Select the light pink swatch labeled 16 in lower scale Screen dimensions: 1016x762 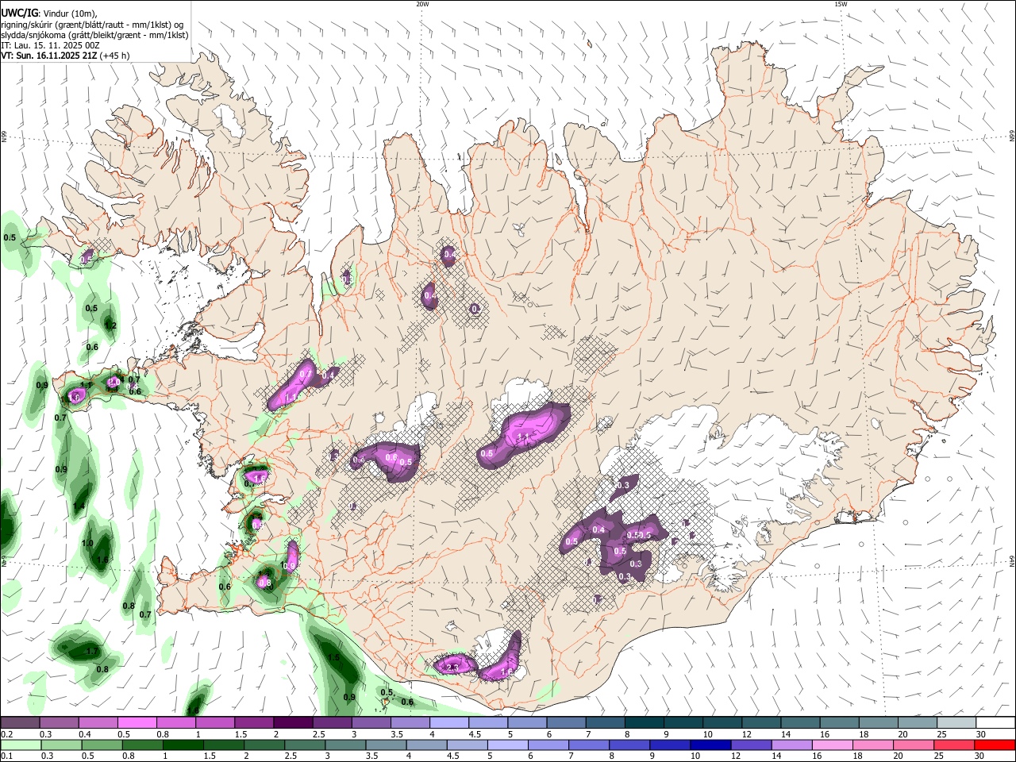pyautogui.click(x=833, y=745)
